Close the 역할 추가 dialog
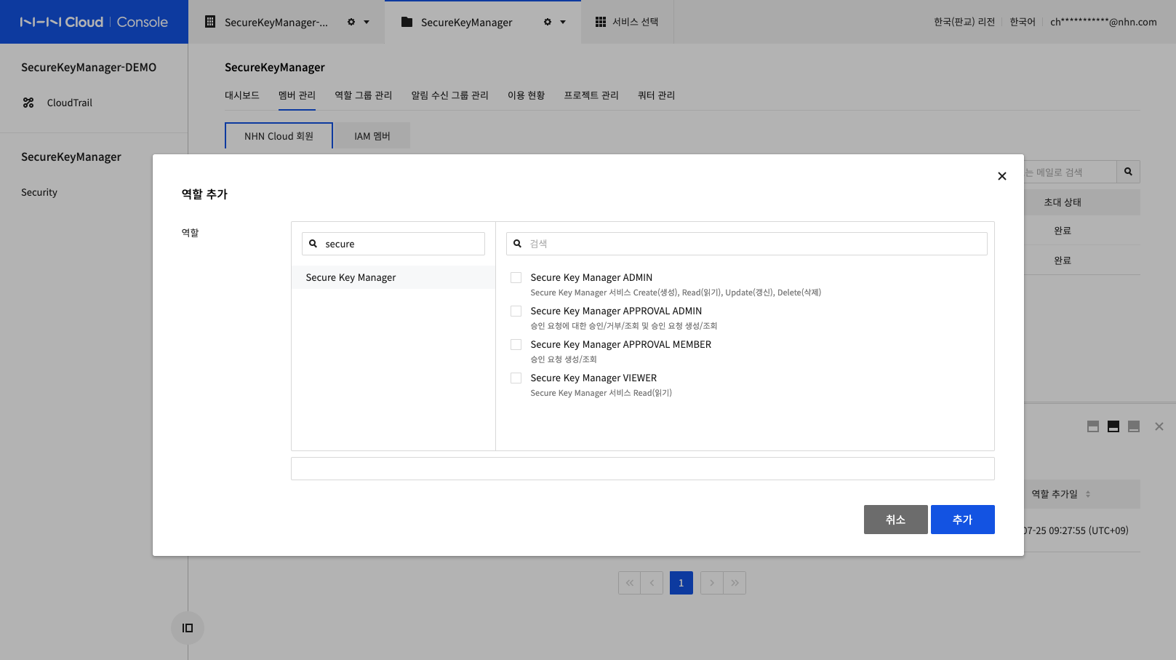This screenshot has width=1176, height=660. tap(1002, 176)
